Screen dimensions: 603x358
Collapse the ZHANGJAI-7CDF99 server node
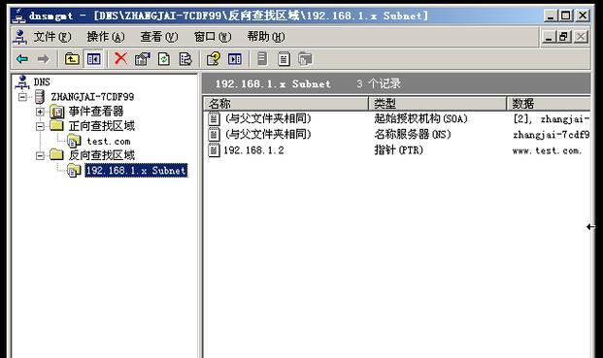22,97
